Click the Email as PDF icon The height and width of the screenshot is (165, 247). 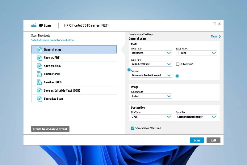point(39,74)
